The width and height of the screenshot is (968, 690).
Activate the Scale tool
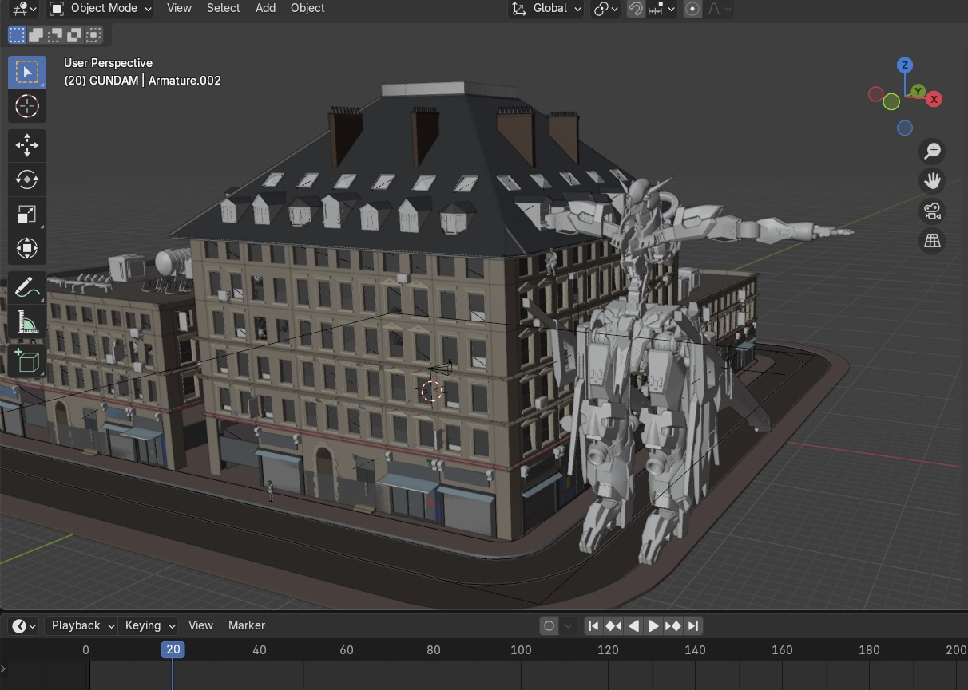coord(27,214)
